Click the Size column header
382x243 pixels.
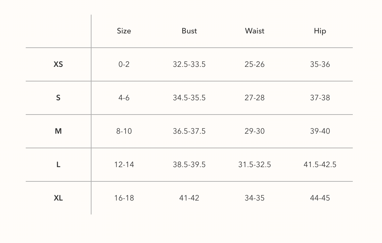pyautogui.click(x=124, y=31)
